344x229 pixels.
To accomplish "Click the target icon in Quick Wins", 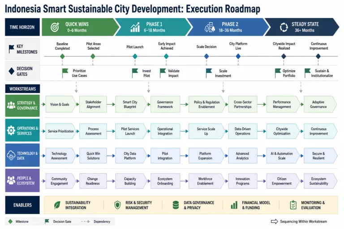I will point(55,27).
